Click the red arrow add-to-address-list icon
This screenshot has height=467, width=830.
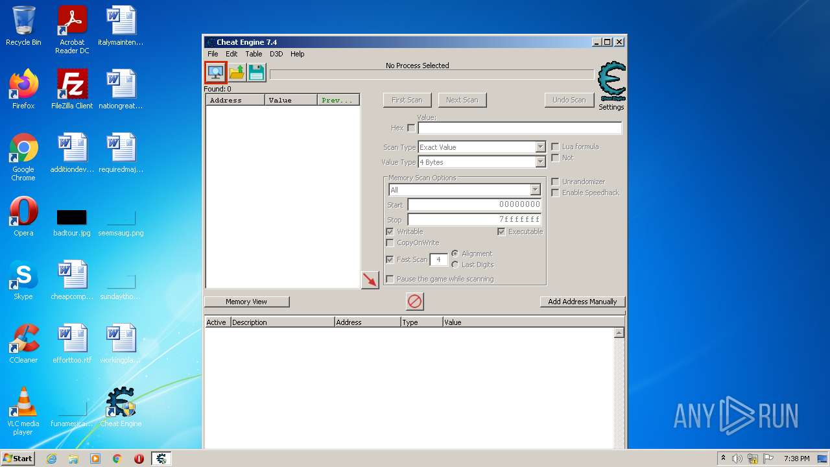click(370, 280)
